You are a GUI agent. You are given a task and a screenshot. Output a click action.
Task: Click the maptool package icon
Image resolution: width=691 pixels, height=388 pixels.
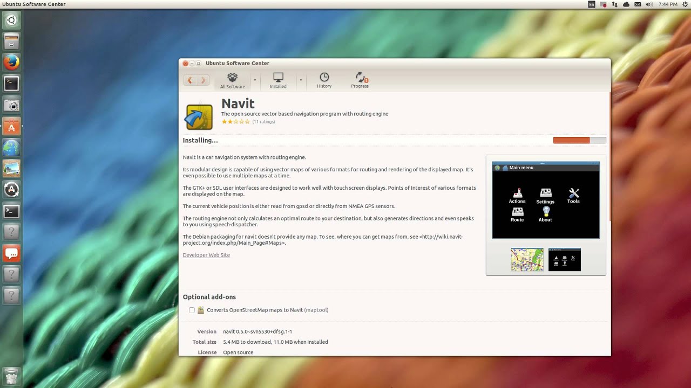coord(201,310)
